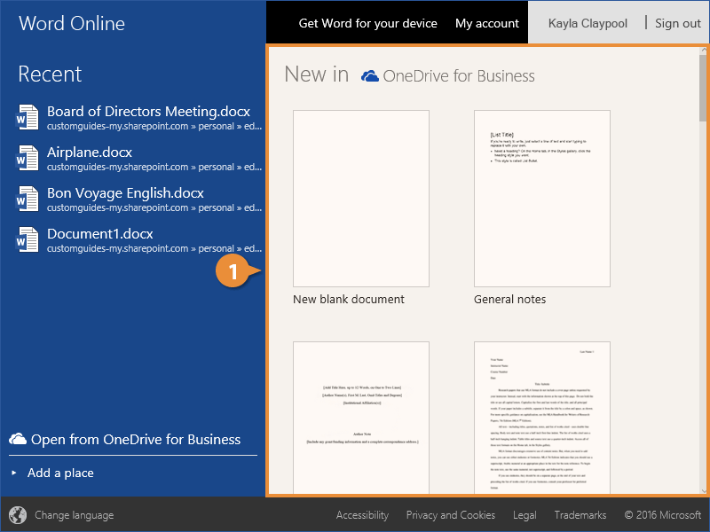Click Word icon next to Document1.docx
710x532 pixels.
click(x=28, y=240)
